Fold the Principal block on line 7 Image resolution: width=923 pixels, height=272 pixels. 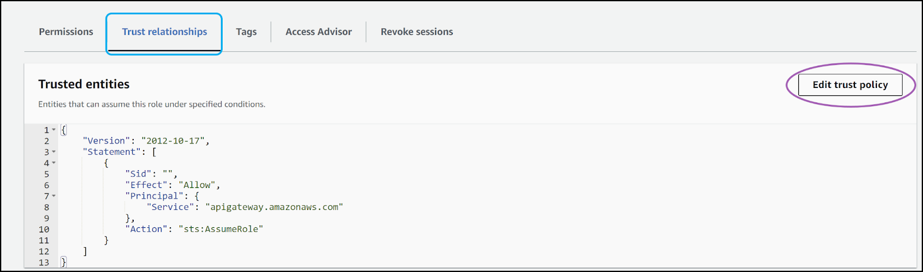tap(54, 196)
